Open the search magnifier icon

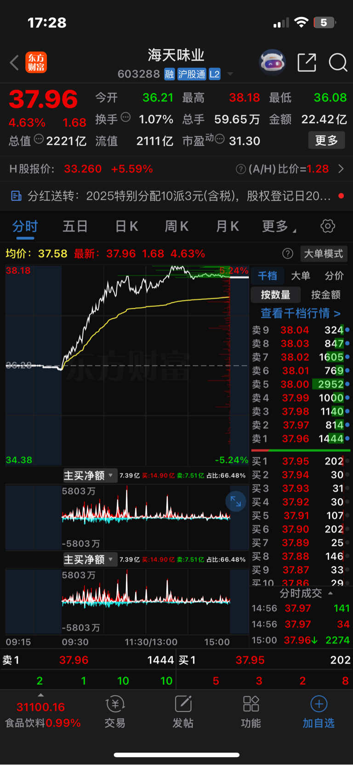(338, 62)
